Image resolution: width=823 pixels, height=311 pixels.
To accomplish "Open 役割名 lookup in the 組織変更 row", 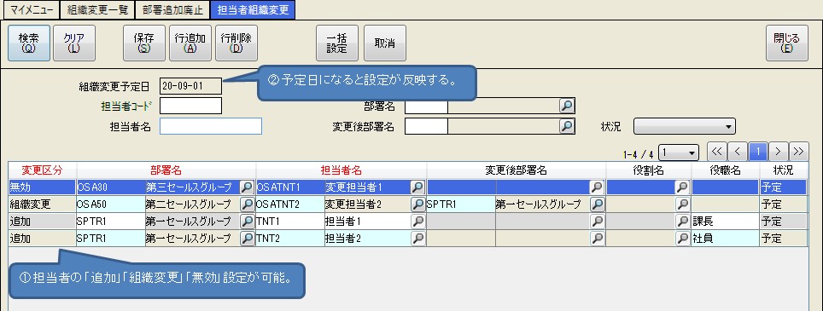I will [x=683, y=204].
